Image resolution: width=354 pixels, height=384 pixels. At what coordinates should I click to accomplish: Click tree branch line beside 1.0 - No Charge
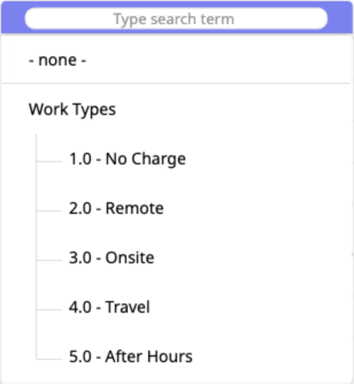[x=49, y=161]
